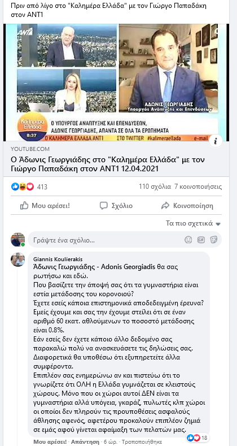This screenshot has height=446, width=237.
Task: Click the like reaction icon under post
Action: coord(15,187)
